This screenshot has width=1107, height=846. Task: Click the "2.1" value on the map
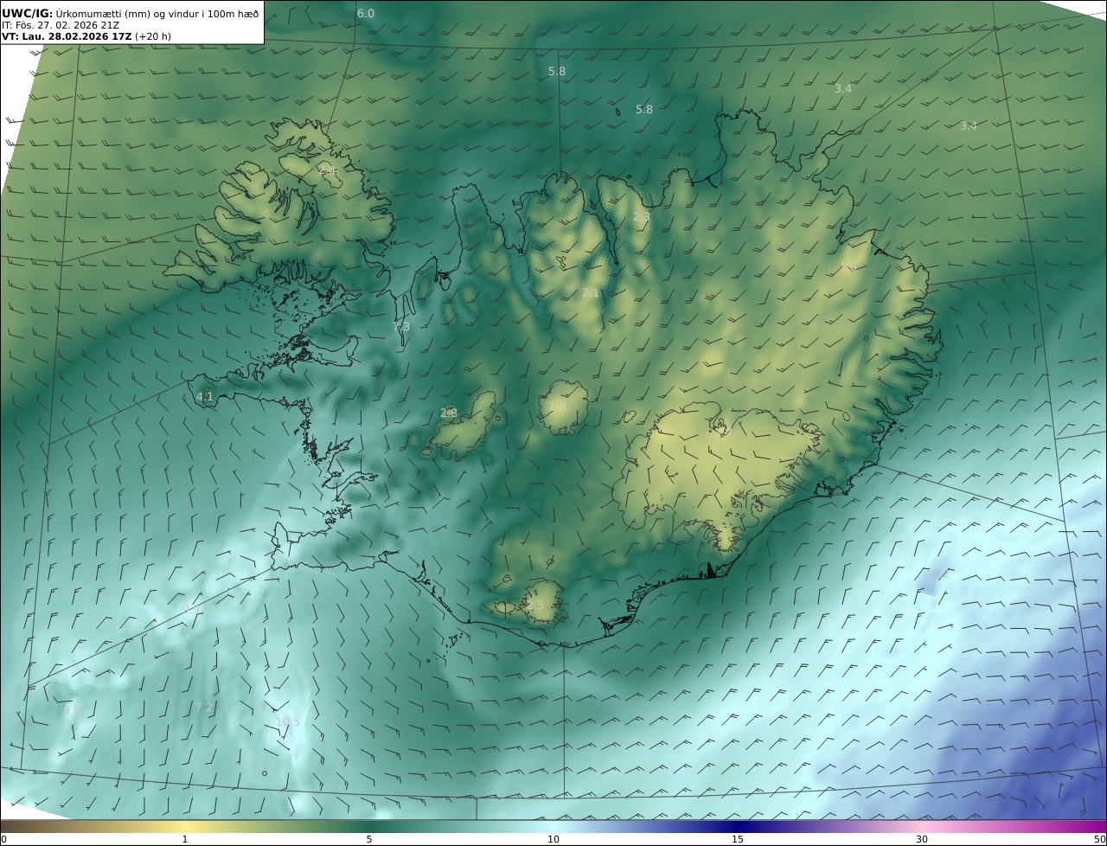coord(590,293)
